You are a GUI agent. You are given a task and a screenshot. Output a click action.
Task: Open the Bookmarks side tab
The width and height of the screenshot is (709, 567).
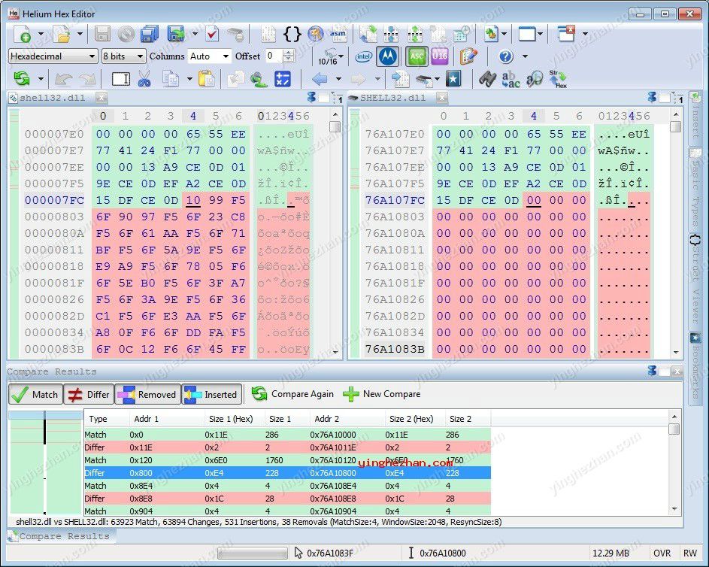695,365
